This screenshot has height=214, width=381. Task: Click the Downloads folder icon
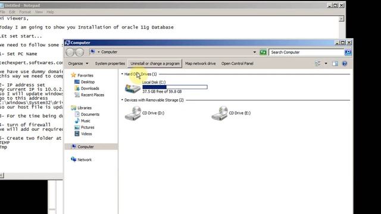pos(77,89)
